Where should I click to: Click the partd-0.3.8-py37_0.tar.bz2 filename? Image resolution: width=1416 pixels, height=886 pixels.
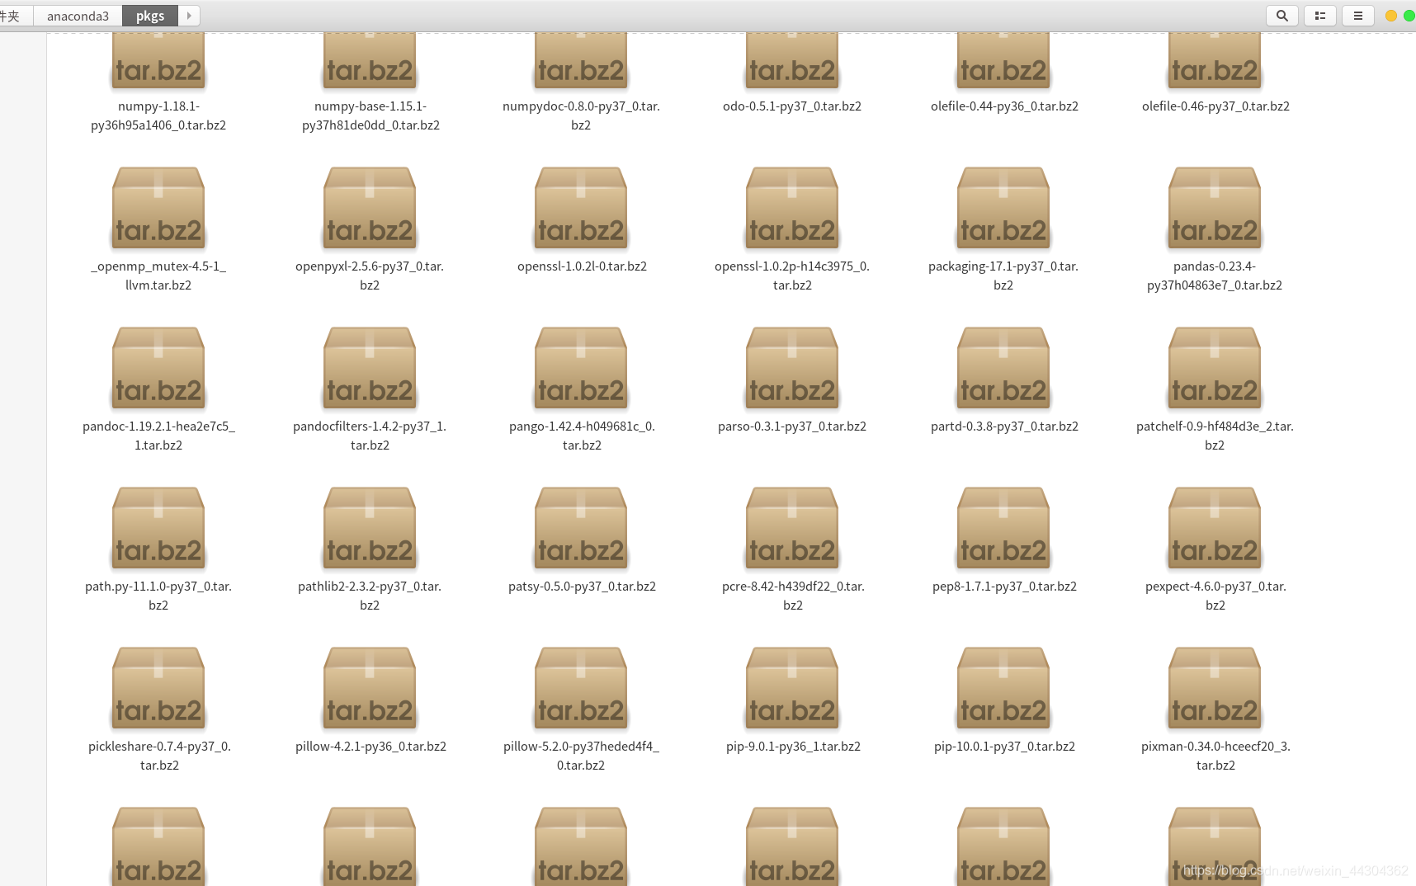coord(1004,427)
